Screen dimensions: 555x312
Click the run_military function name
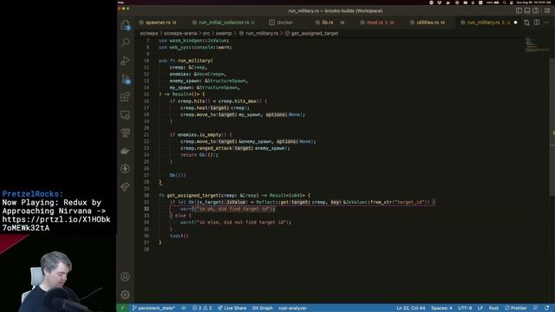(x=194, y=61)
